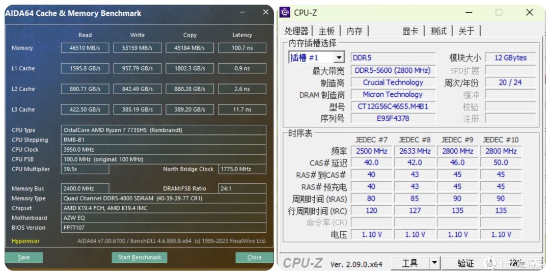Click Memory Latency value 100.7 ns
550x275 pixels.
242,48
